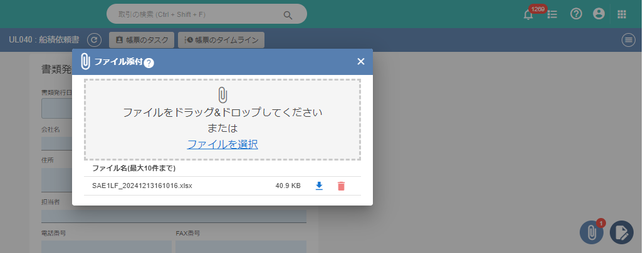Open the apps grid launcher
Image resolution: width=643 pixels, height=253 pixels.
pos(622,14)
